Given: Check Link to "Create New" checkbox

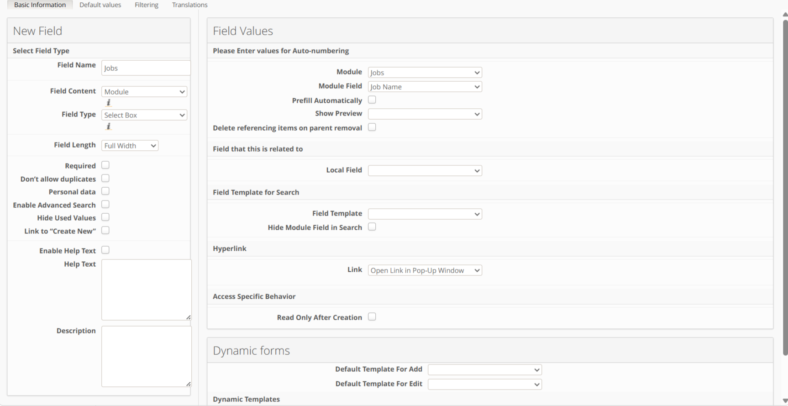Looking at the screenshot, I should coord(105,231).
